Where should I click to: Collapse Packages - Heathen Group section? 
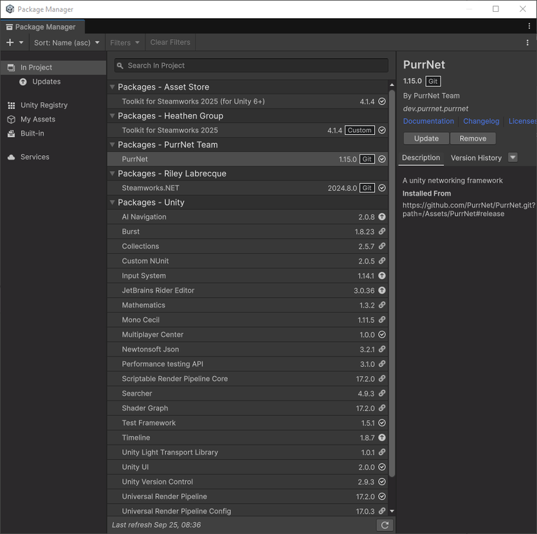click(112, 116)
